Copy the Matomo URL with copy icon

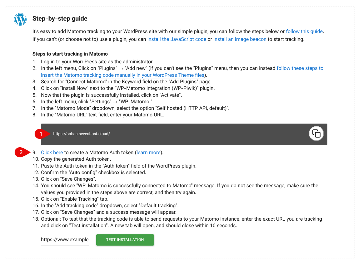(x=316, y=134)
